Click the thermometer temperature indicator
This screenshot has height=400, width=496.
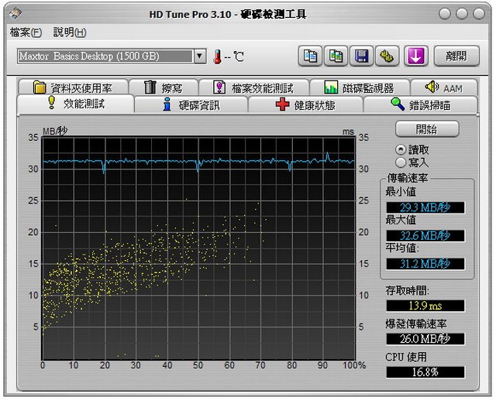tap(218, 56)
